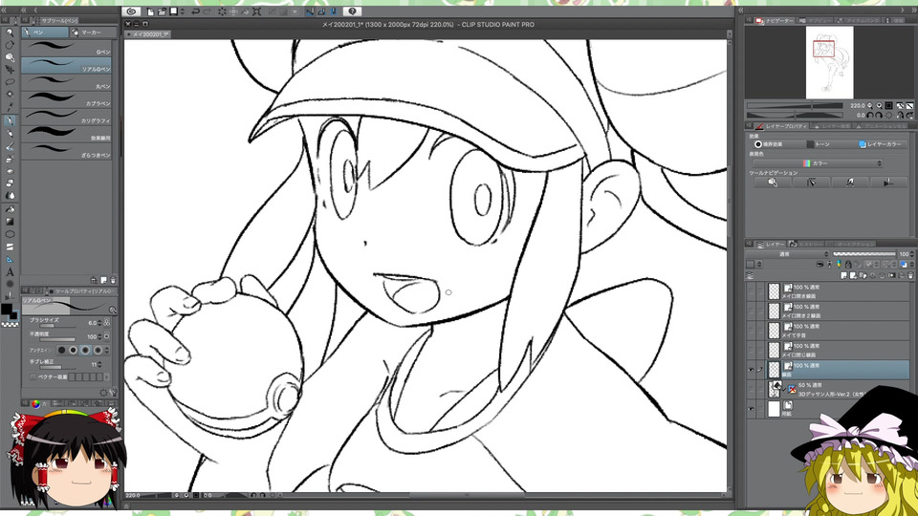Image resolution: width=918 pixels, height=516 pixels.
Task: Click the Save icon in command bar
Action: 173,11
